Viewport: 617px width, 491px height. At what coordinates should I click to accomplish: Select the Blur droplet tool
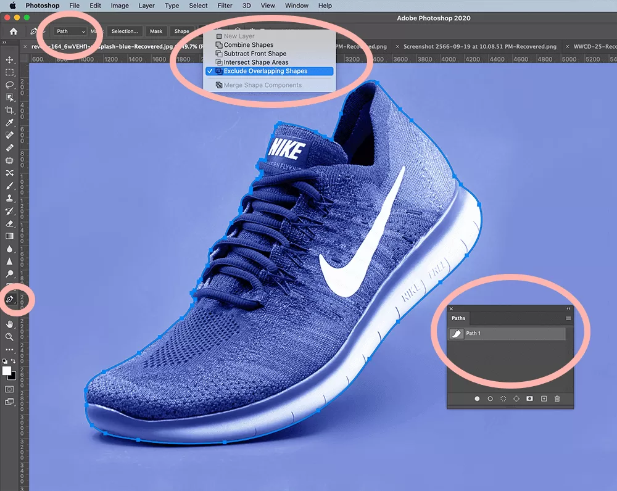click(9, 249)
